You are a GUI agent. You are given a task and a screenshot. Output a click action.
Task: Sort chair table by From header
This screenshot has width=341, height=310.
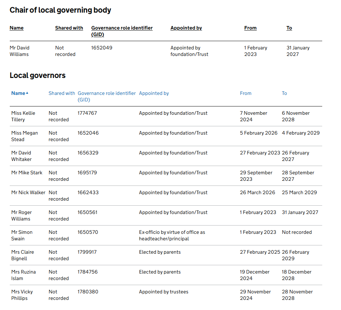250,28
